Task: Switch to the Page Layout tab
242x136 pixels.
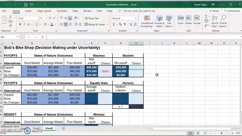Action: (44, 11)
